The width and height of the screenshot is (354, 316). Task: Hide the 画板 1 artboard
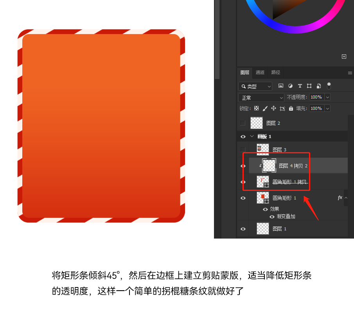[243, 136]
